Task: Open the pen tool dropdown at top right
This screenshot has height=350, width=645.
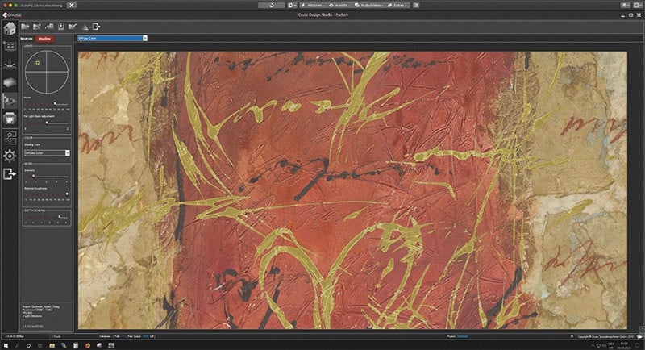Action: [626, 6]
